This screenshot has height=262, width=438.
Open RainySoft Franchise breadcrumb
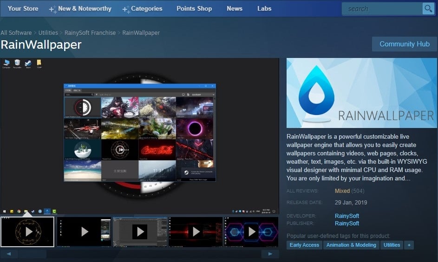[x=90, y=32]
